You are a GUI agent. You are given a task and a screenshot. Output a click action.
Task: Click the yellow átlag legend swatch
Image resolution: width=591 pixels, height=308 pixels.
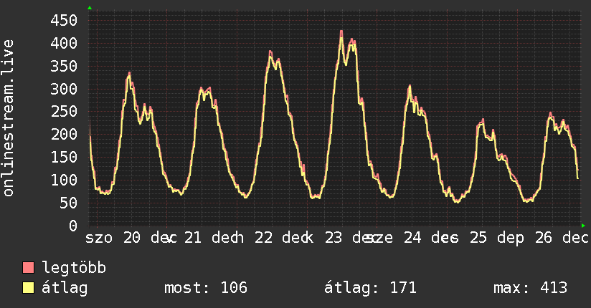(x=28, y=288)
